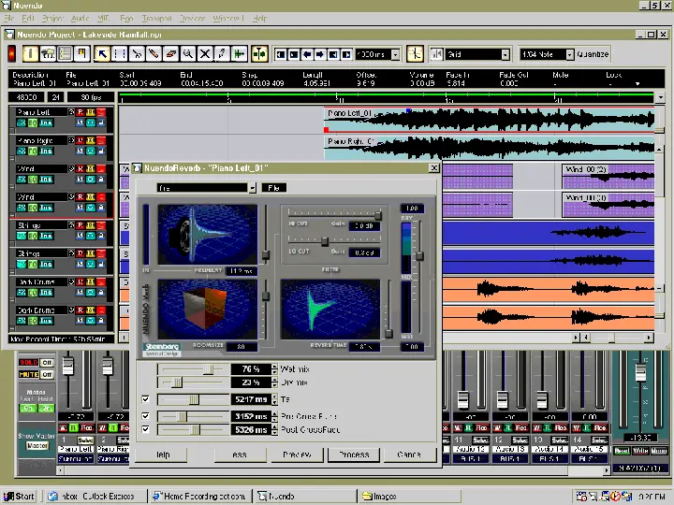Viewport: 674px width, 505px height.
Task: Select the Scrub tool with green waveform
Action: point(239,54)
